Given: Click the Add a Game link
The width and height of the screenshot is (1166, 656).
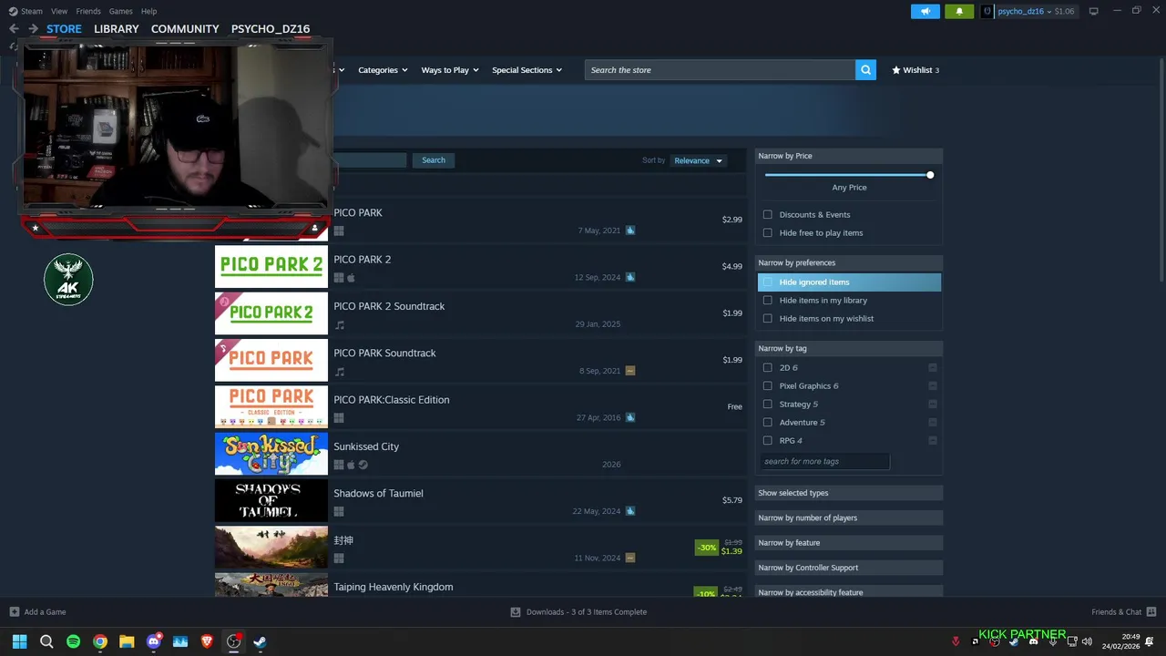Looking at the screenshot, I should point(45,612).
